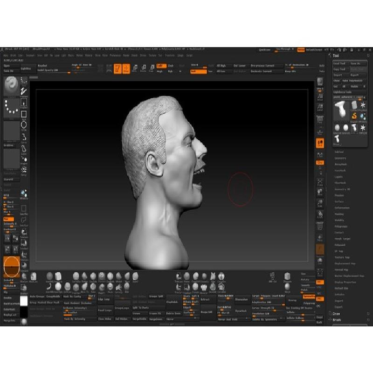Click the QuickSave button

pos(264,50)
